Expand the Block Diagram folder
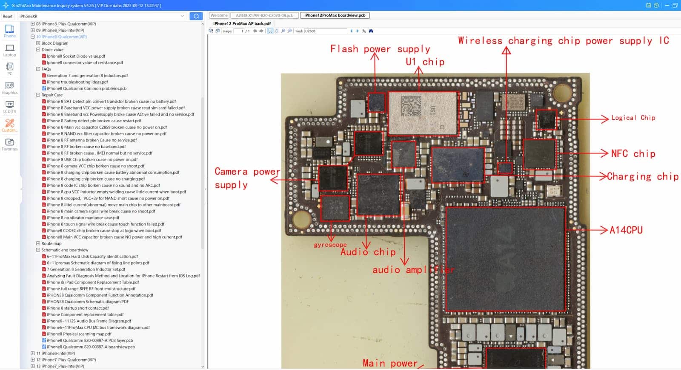 [38, 43]
